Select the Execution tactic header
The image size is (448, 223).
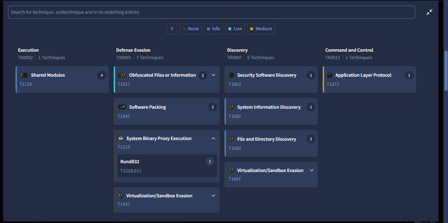29,50
